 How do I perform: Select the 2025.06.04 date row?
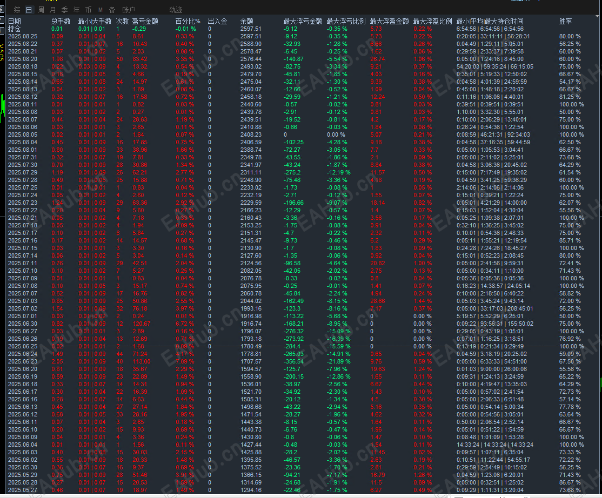tap(23, 445)
